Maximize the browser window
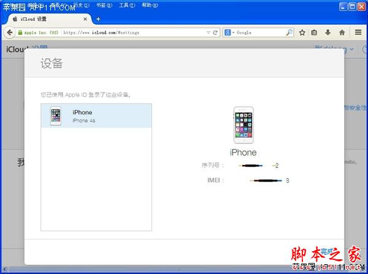Image resolution: width=368 pixels, height=274 pixels. point(352,7)
